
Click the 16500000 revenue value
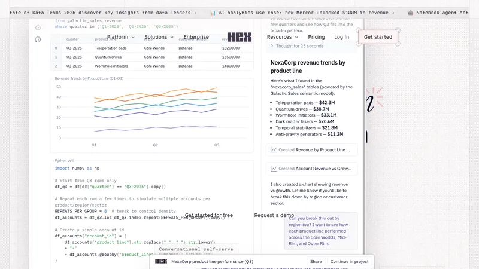(x=231, y=57)
